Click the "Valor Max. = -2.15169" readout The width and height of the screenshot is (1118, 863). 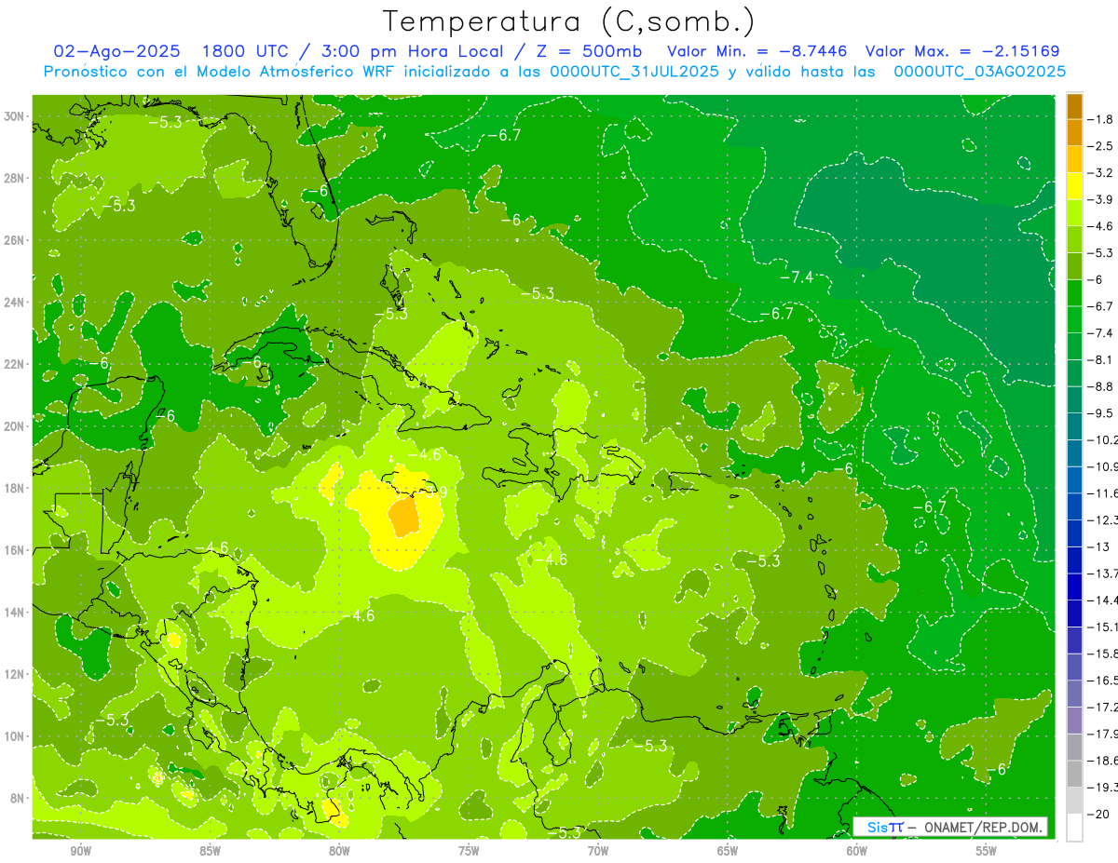pyautogui.click(x=962, y=51)
